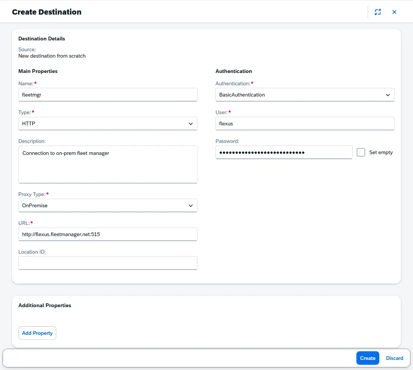
Task: Click into the Description text area
Action: [108, 165]
